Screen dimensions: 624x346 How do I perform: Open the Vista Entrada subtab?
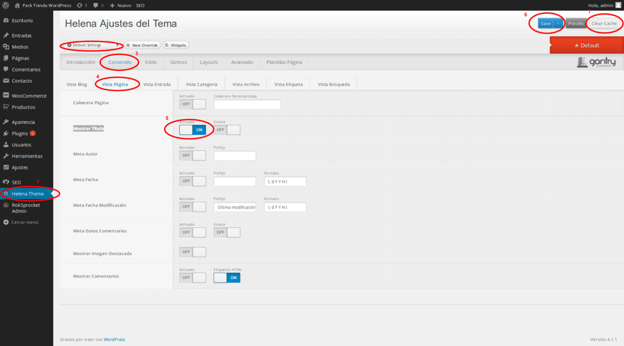[157, 85]
